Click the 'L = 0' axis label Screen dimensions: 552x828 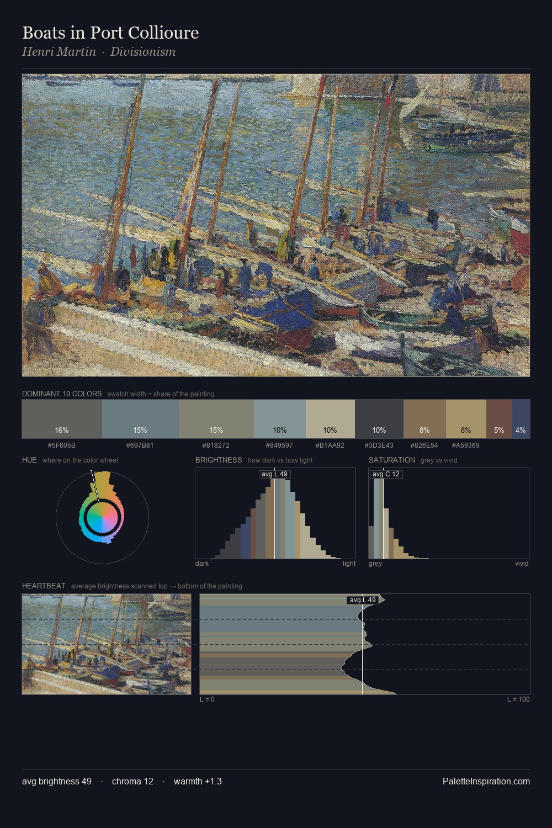click(x=207, y=699)
